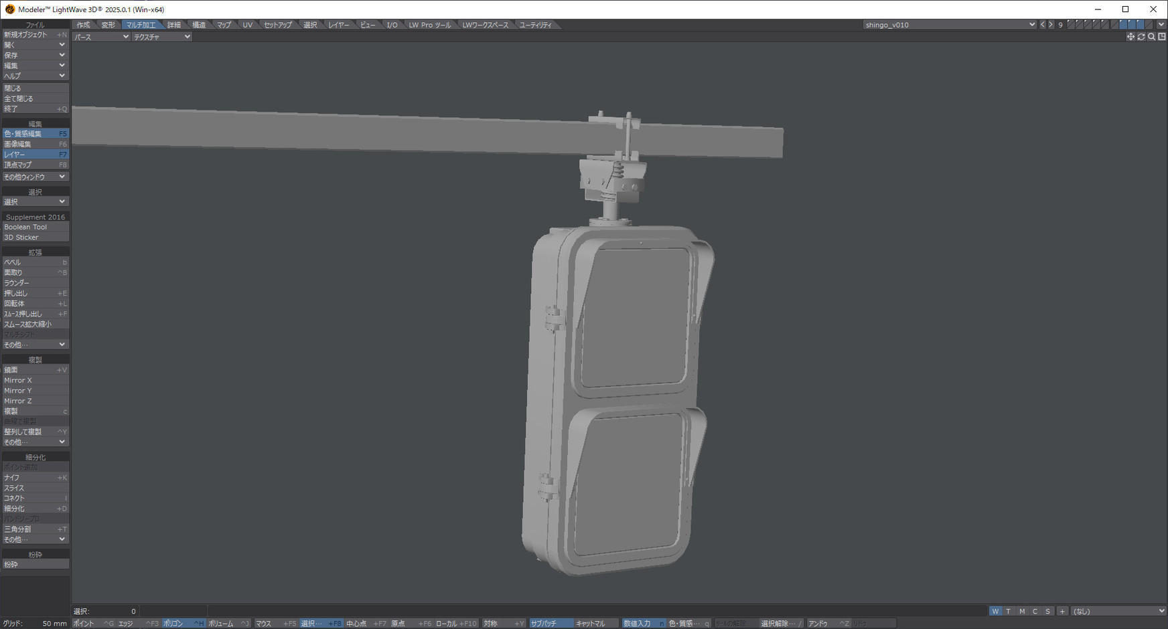1168x629 pixels.
Task: Switch to ポイント selection mode
Action: click(94, 623)
